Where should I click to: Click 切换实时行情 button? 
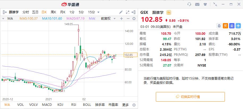coord(190,97)
